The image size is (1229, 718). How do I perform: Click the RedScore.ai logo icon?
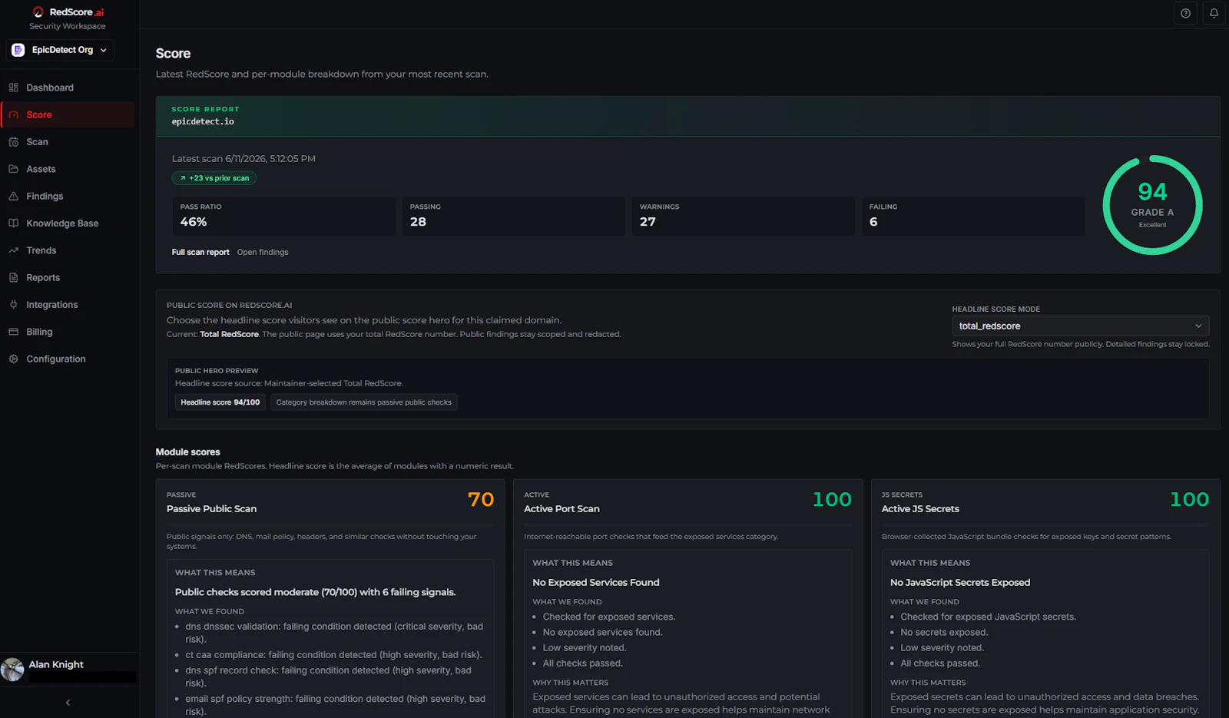pos(38,12)
